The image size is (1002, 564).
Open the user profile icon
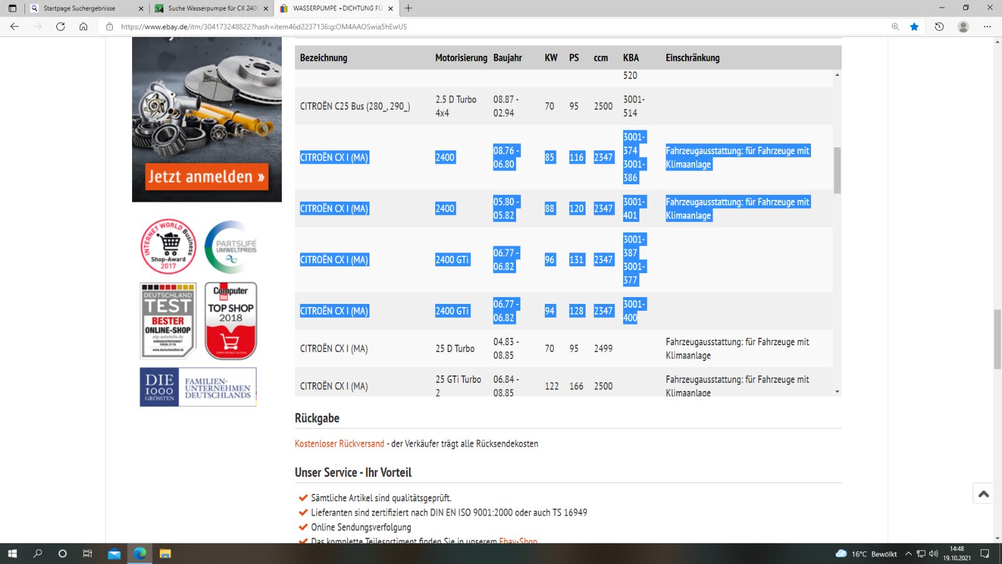pos(963,26)
